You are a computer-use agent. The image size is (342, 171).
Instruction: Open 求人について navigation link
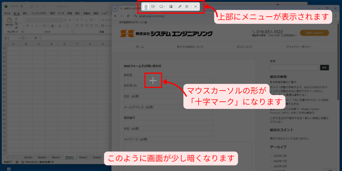[245, 47]
